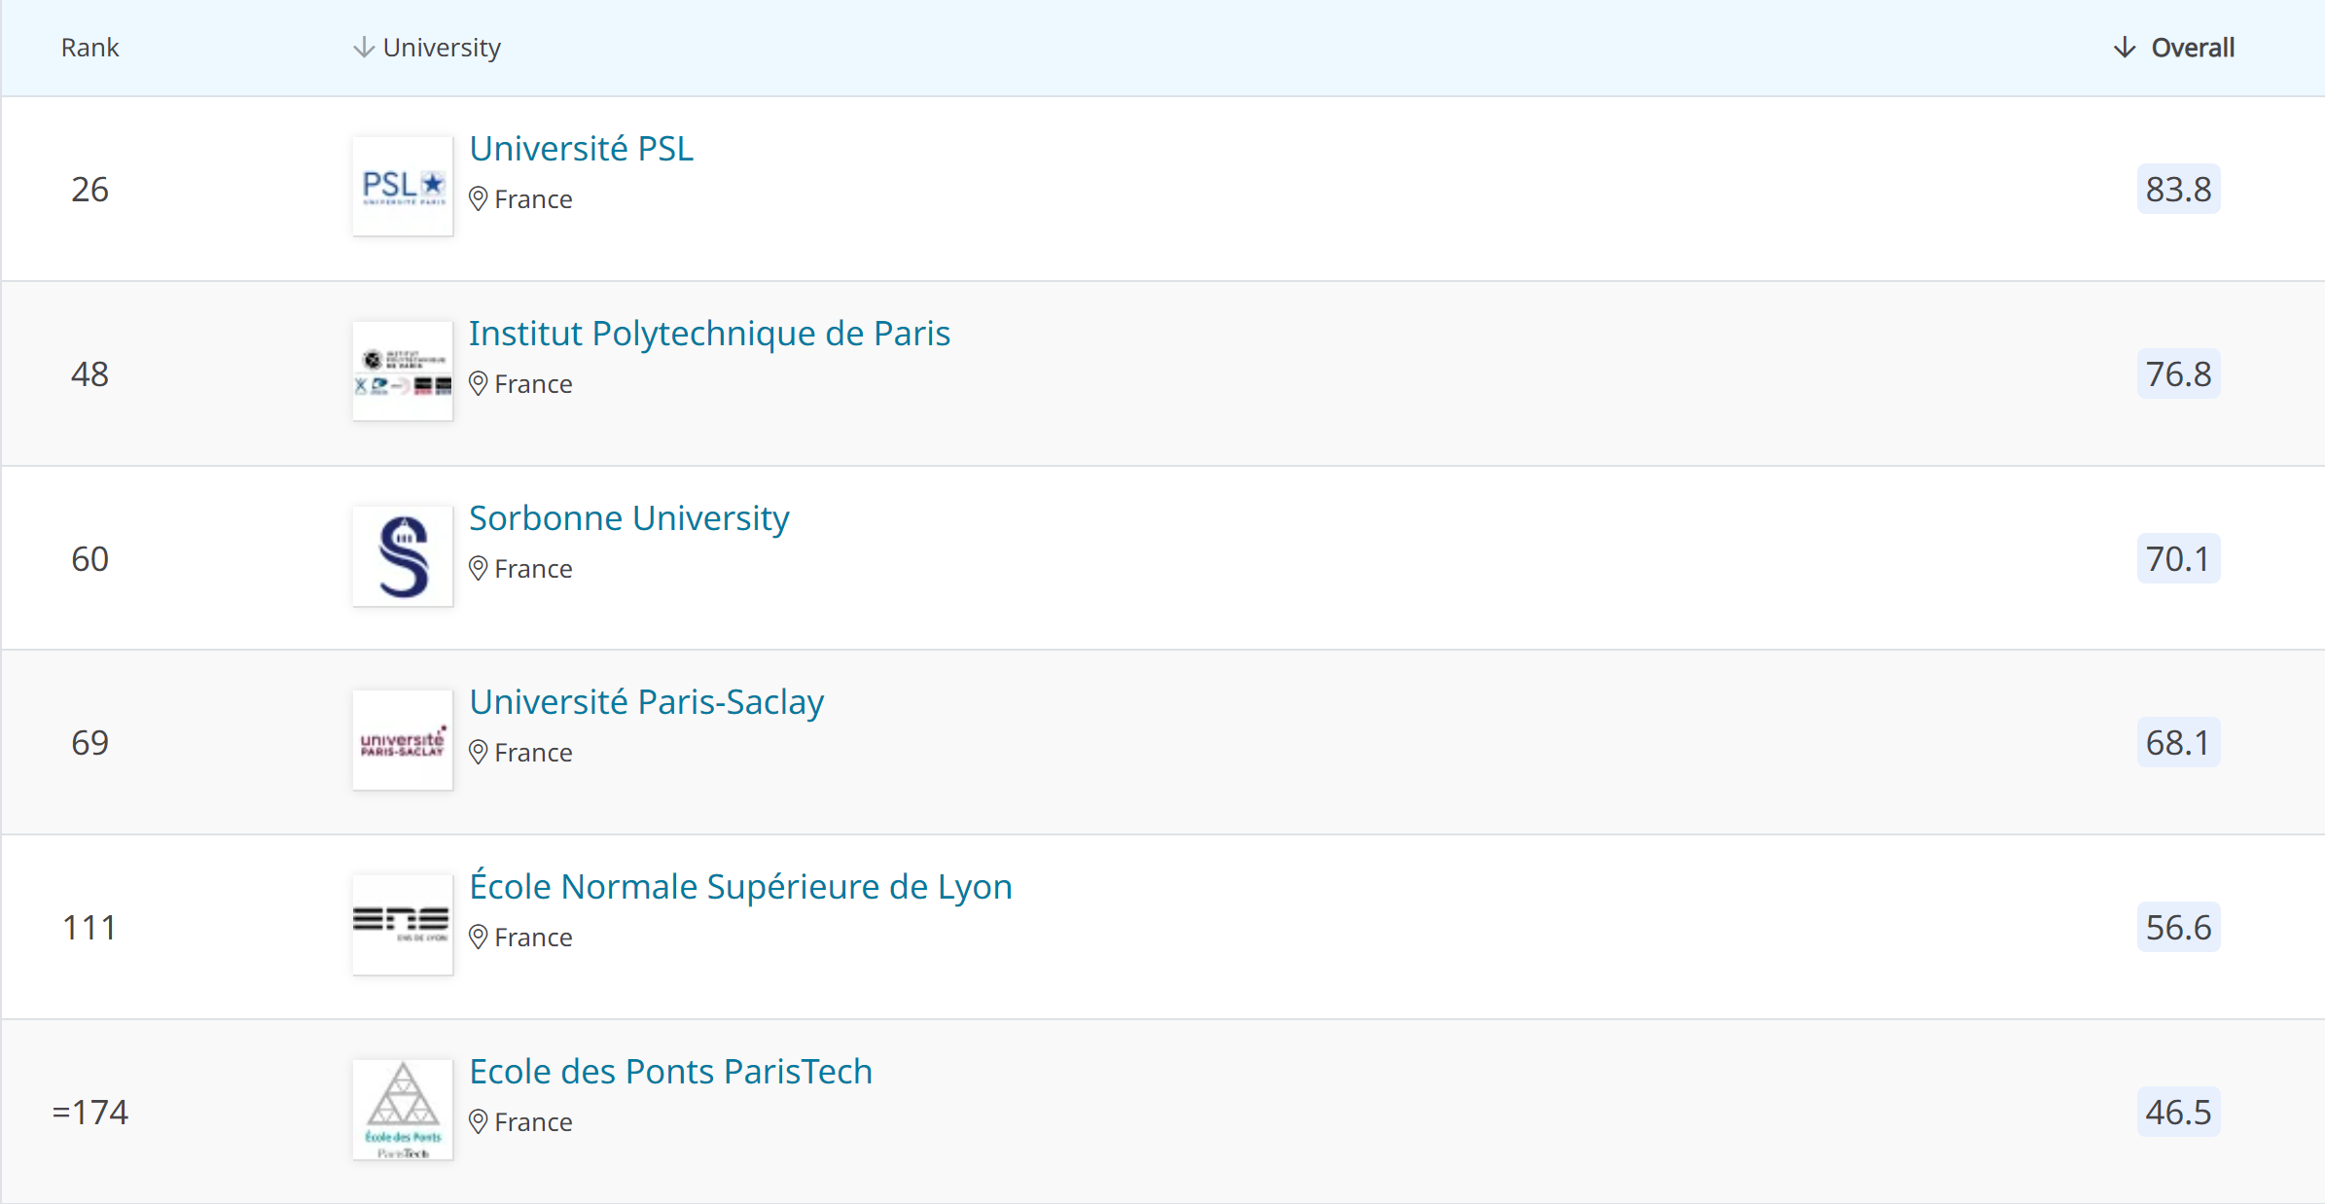This screenshot has width=2325, height=1204.
Task: Click the Université Paris-Saclay logo
Action: (403, 740)
